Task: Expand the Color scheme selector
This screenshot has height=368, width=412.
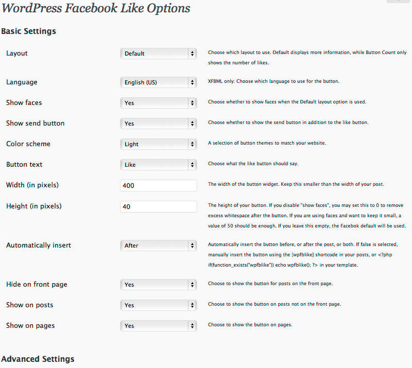Action: click(x=159, y=144)
